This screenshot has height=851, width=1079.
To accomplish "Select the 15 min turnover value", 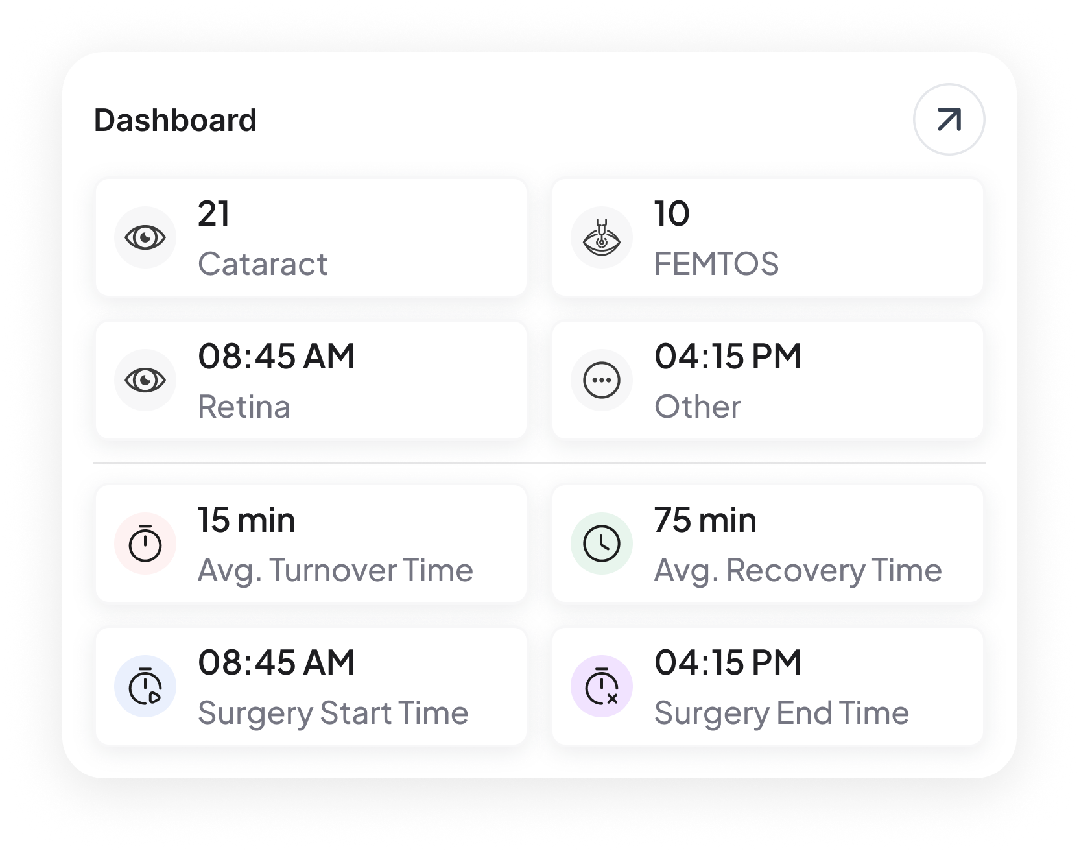I will point(246,520).
